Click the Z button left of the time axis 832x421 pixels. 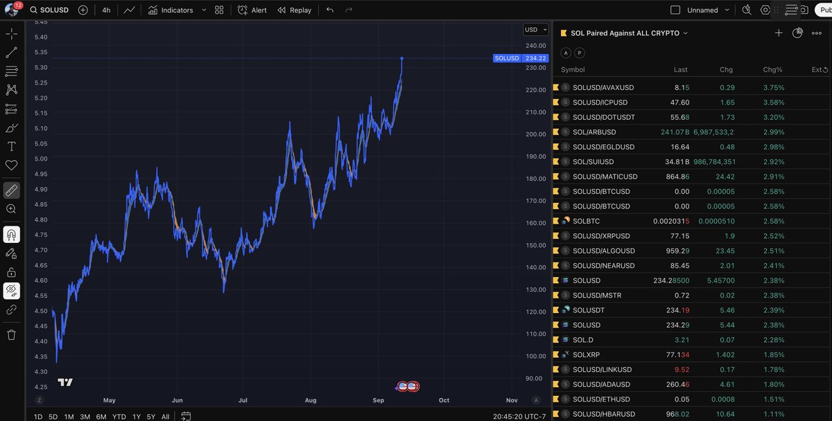(40, 400)
